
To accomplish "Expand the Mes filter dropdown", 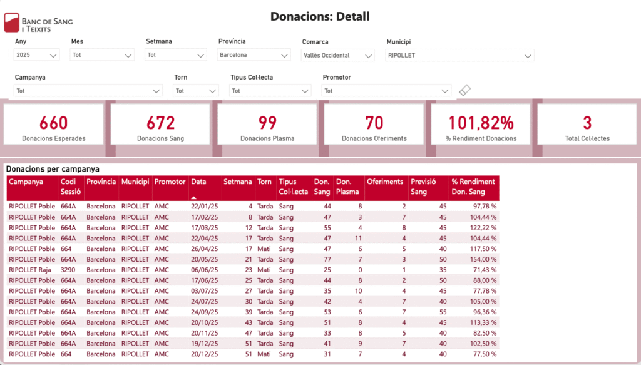I will 102,55.
